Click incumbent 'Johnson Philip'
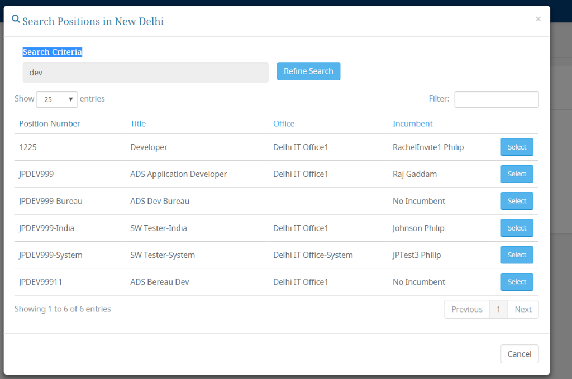572x379 pixels. pyautogui.click(x=418, y=228)
